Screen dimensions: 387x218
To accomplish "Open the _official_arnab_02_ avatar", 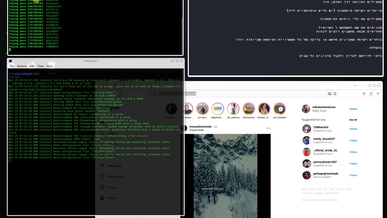I will [307, 152].
